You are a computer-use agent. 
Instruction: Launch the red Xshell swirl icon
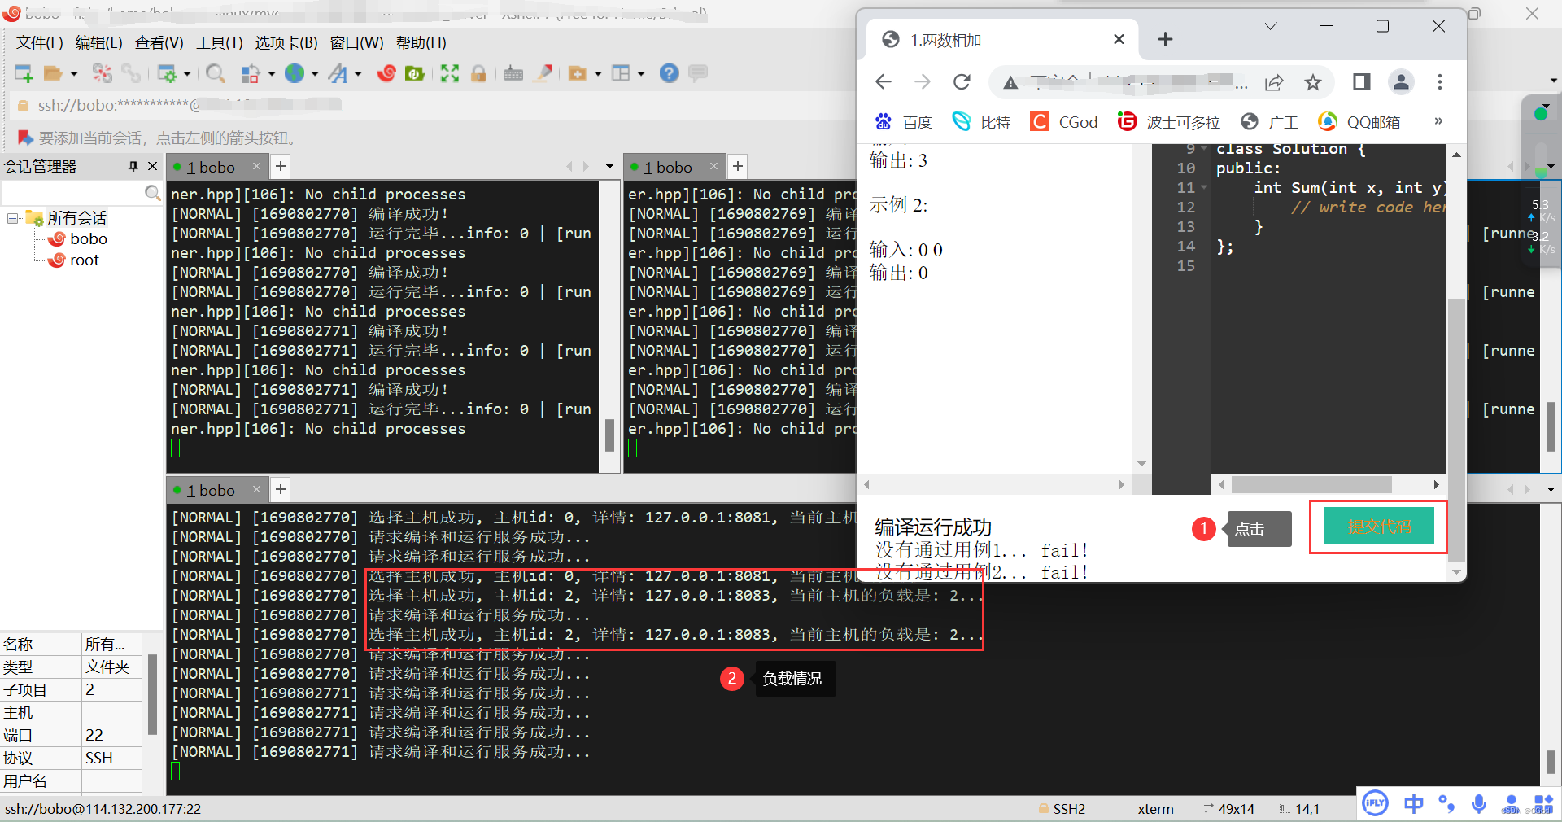tap(386, 73)
